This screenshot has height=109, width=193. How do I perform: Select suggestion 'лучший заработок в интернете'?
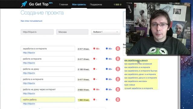point(139,88)
